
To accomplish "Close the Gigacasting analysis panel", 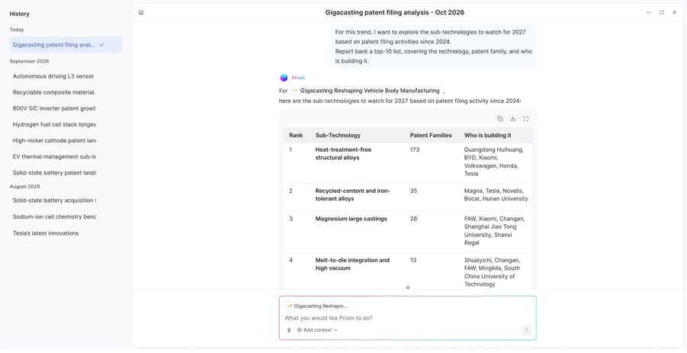I will [x=674, y=12].
